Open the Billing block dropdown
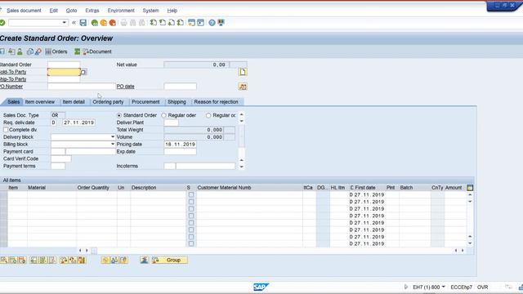523x294 pixels. pyautogui.click(x=113, y=145)
